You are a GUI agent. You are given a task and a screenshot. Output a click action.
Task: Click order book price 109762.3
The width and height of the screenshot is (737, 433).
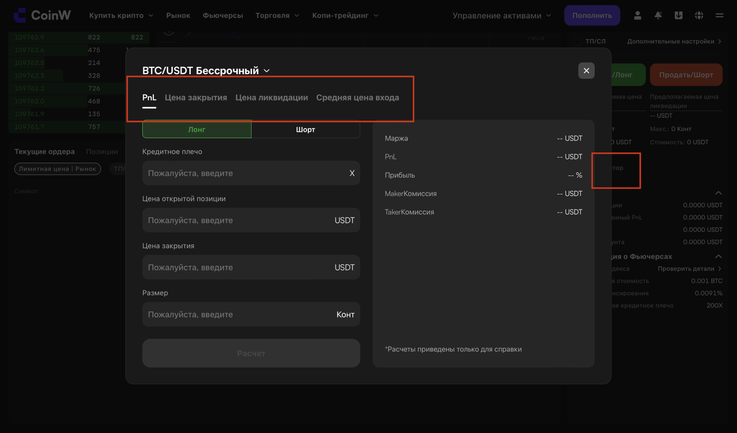29,76
